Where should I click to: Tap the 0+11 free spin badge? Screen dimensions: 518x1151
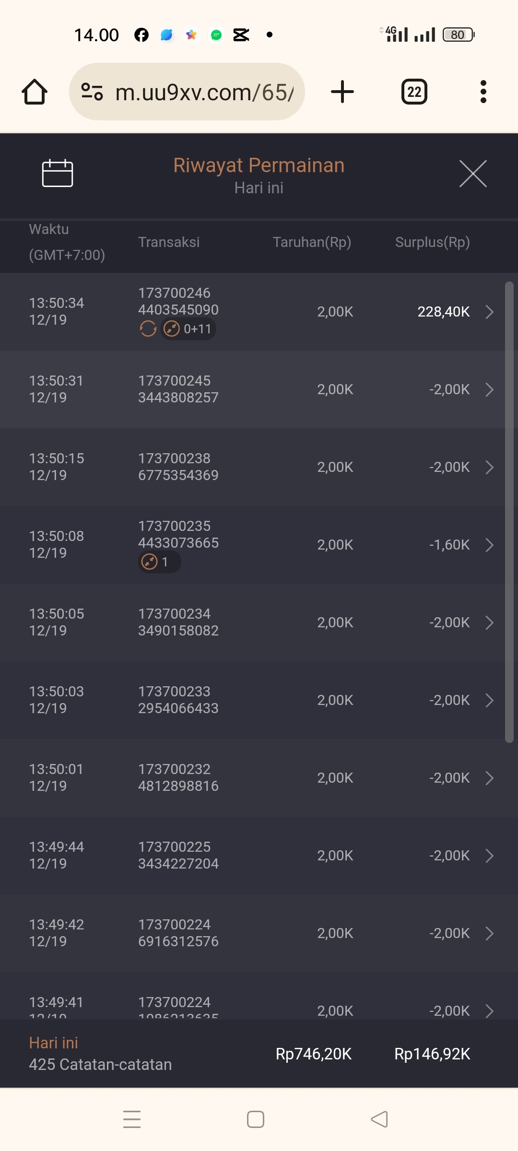tap(188, 329)
